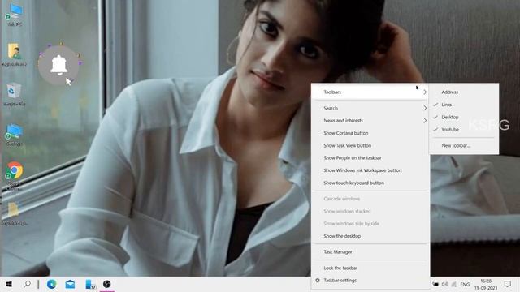Select the user folder desktop icon
The image size is (520, 292).
pos(15,54)
